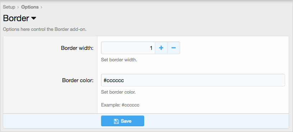This screenshot has width=293, height=132.
Task: Click the "Set border width." hint text
Action: (x=119, y=60)
